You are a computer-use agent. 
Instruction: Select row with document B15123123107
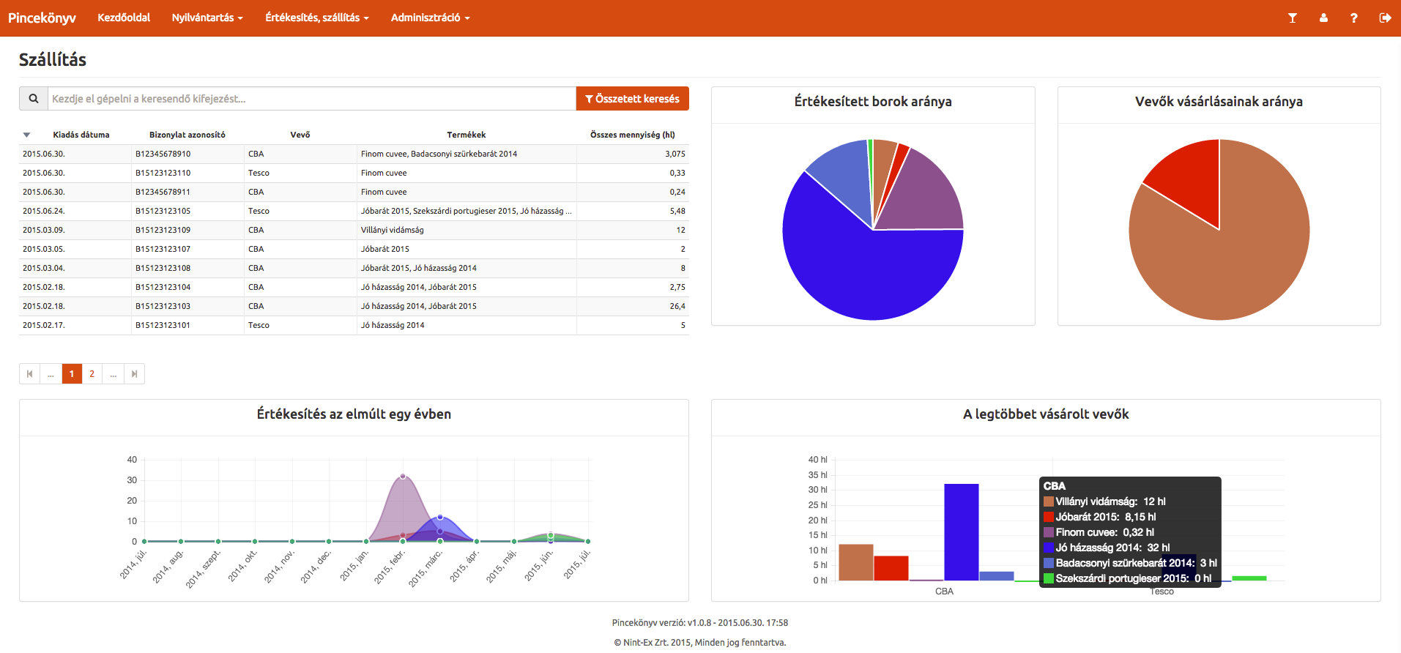coord(354,249)
